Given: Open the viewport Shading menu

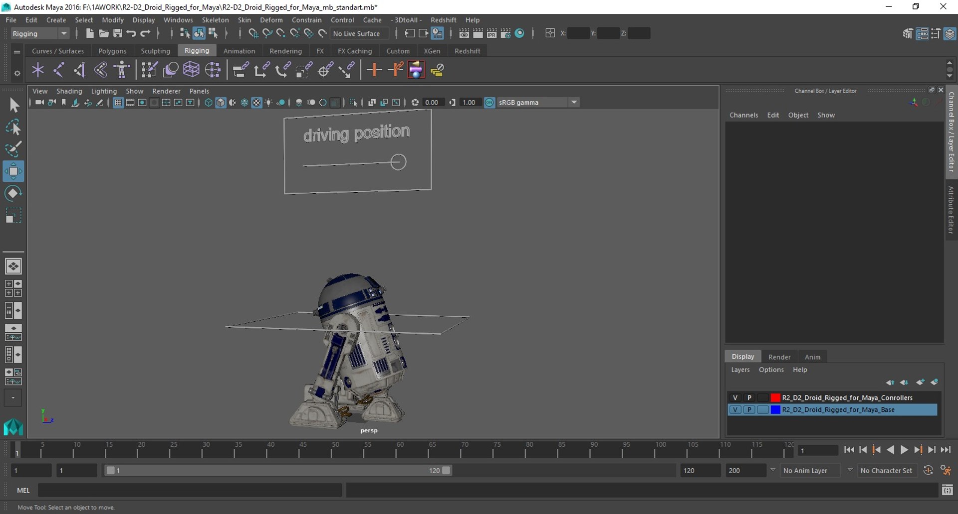Looking at the screenshot, I should click(69, 91).
